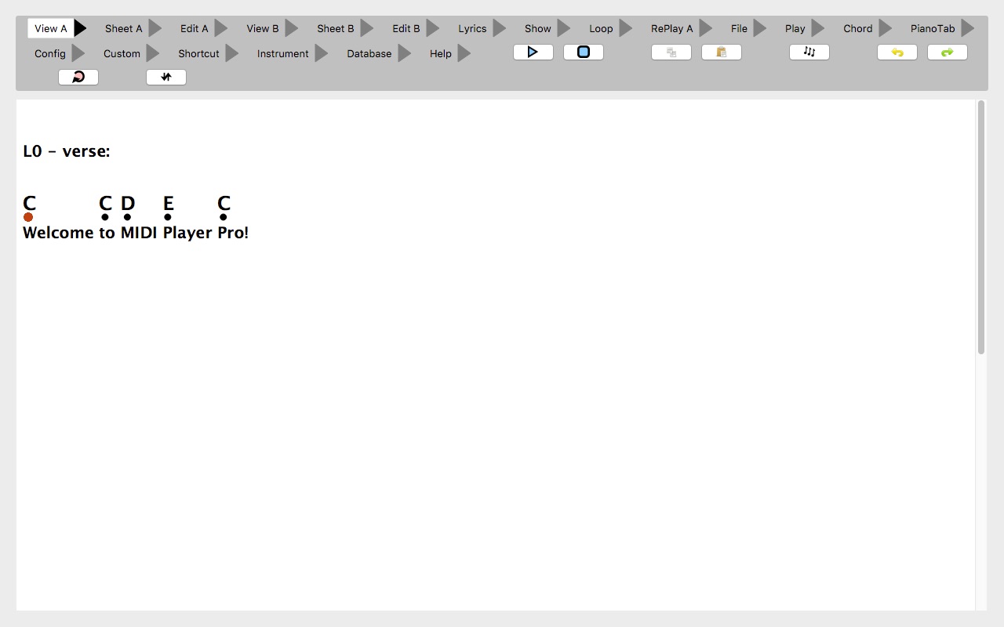Screen dimensions: 1004x627
Task: Click the lyric word 'to'
Action: click(x=107, y=233)
